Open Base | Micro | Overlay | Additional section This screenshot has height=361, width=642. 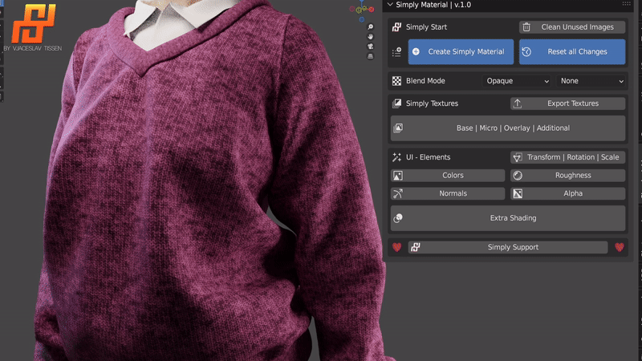pos(507,128)
